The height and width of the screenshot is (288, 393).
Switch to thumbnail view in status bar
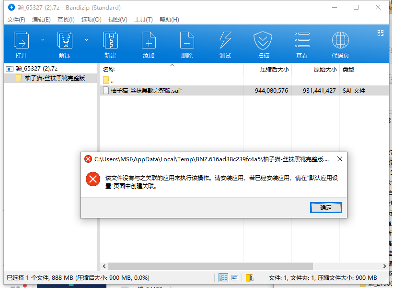coord(235,277)
